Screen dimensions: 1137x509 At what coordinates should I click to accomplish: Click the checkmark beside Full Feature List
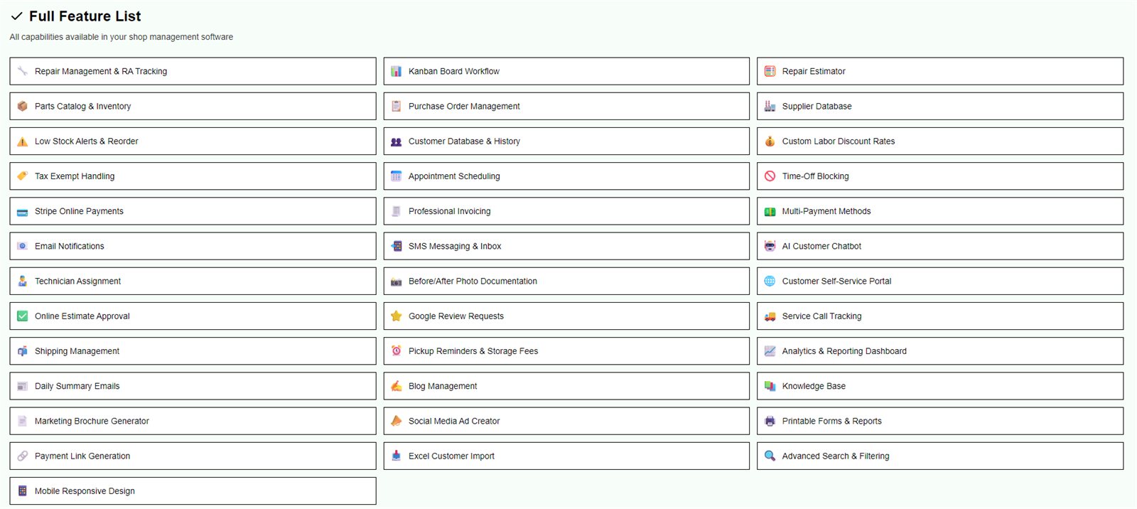pyautogui.click(x=16, y=16)
